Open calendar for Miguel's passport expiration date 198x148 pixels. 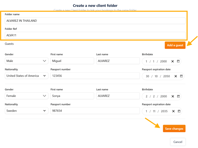point(181,76)
